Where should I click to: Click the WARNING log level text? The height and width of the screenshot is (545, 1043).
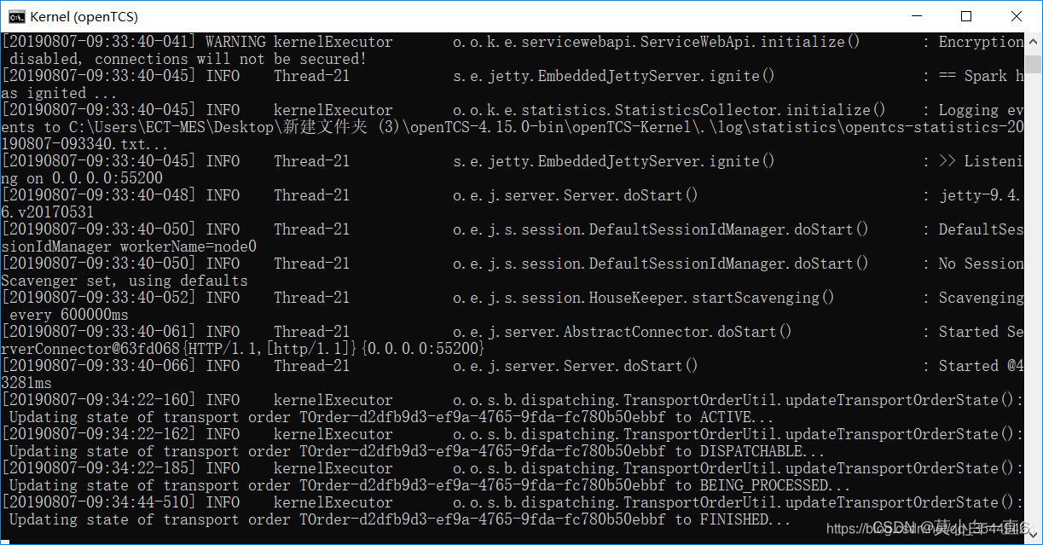[x=235, y=42]
